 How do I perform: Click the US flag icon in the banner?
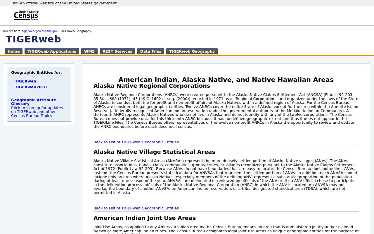[15, 3]
